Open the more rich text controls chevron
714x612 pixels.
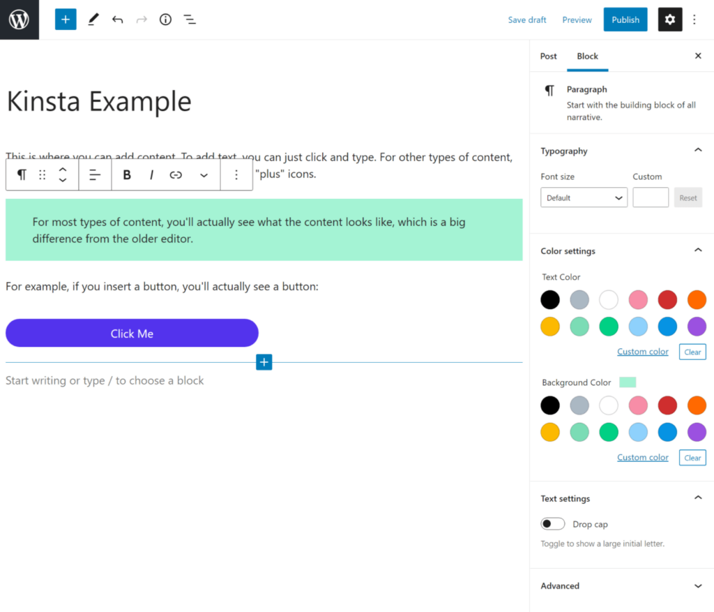(204, 174)
